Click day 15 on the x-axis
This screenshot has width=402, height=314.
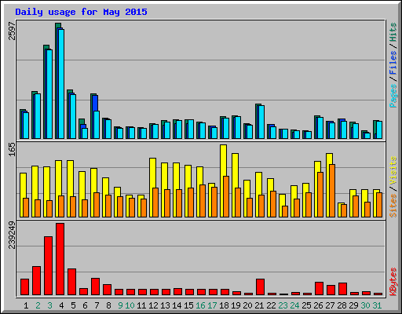[x=188, y=305]
